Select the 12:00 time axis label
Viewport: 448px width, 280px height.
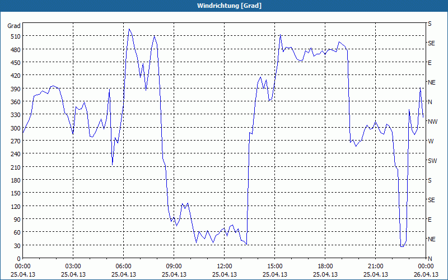pyautogui.click(x=225, y=267)
